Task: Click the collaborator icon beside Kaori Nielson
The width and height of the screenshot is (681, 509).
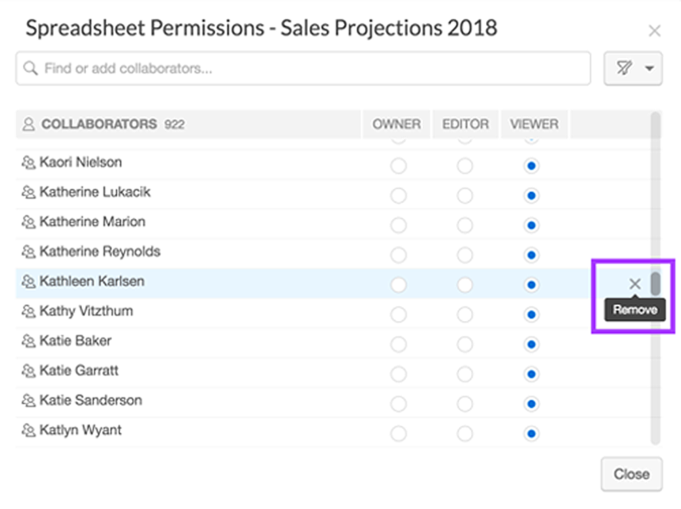Action: click(28, 163)
